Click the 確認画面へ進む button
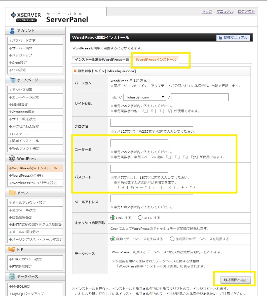 (x=236, y=280)
